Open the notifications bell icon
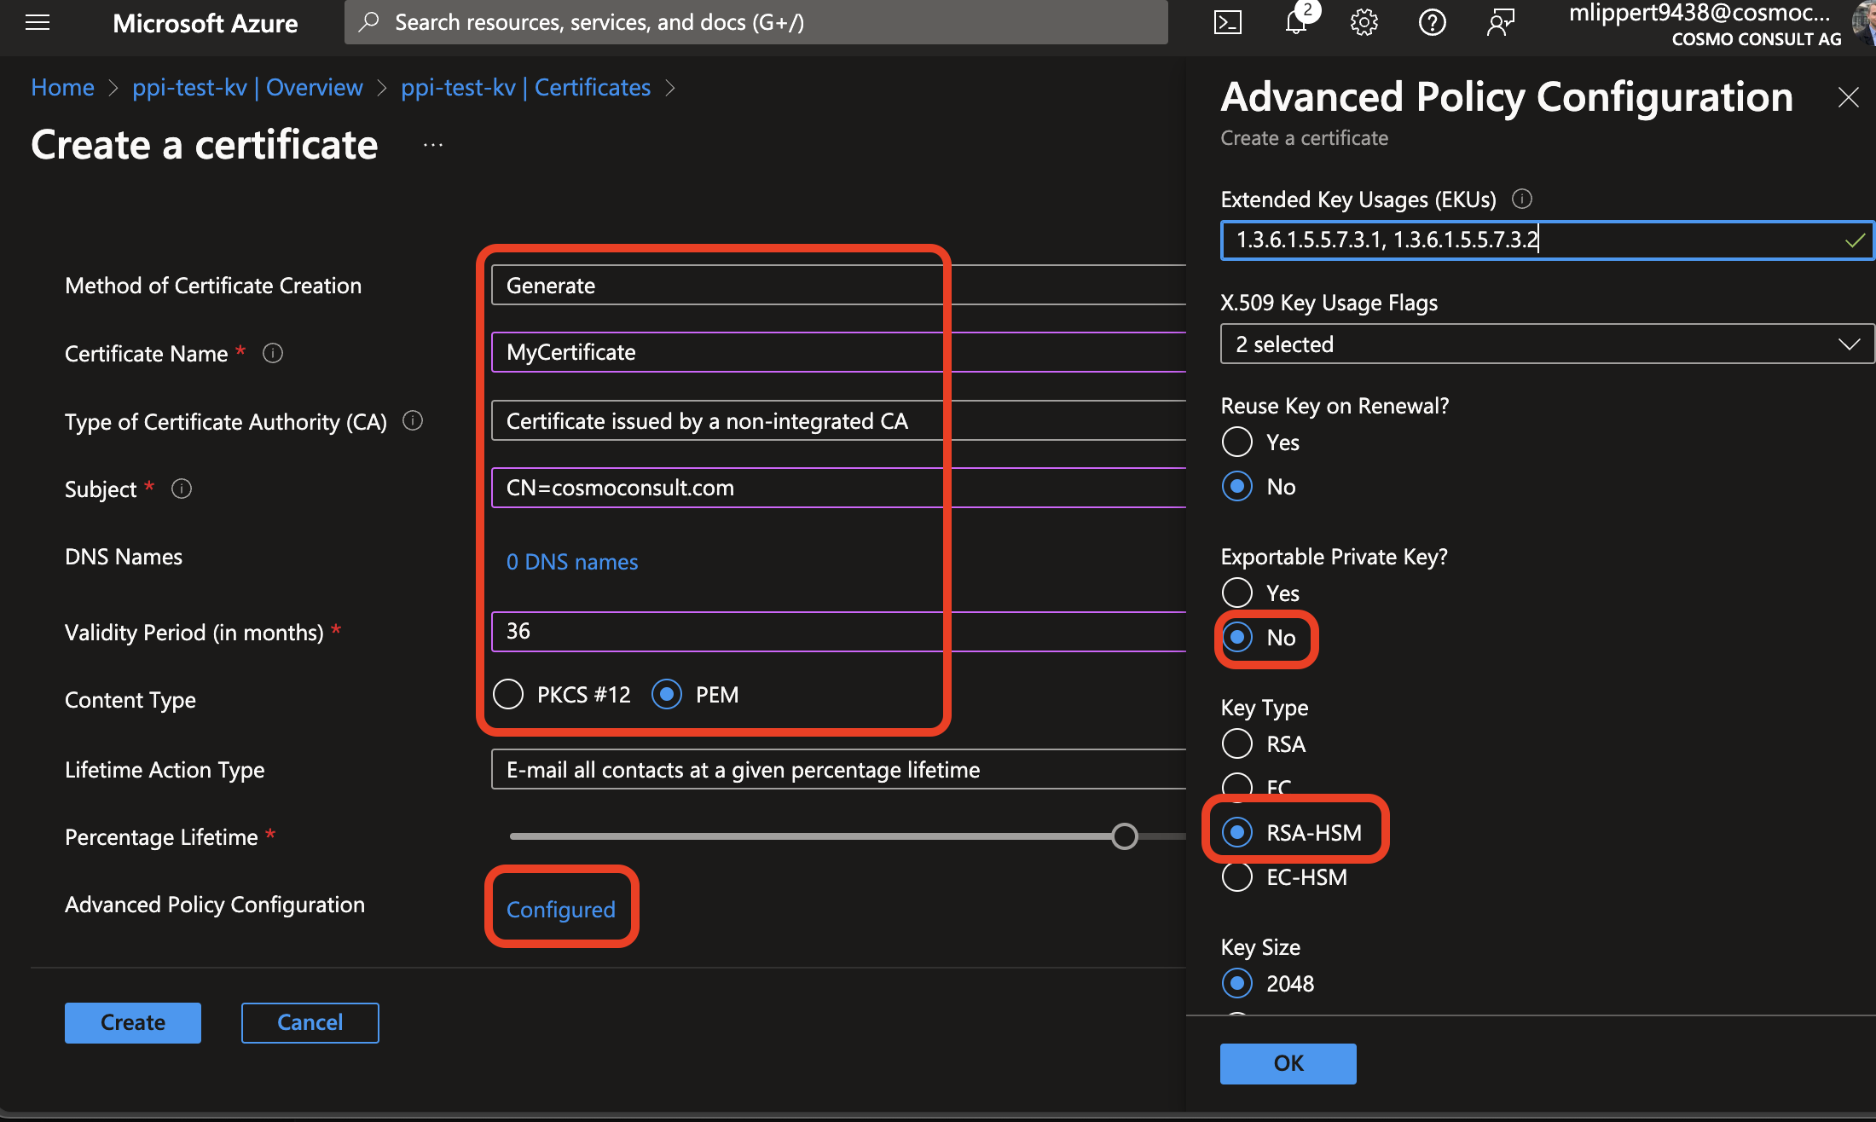This screenshot has height=1122, width=1876. [1295, 23]
